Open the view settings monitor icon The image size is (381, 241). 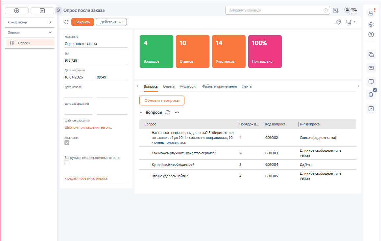tap(348, 22)
